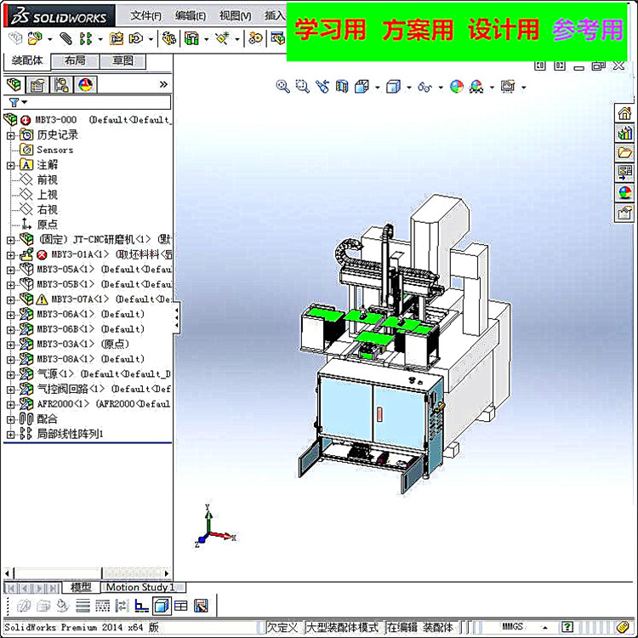Click the Smart Fasteners toolbar icon

pos(117,38)
